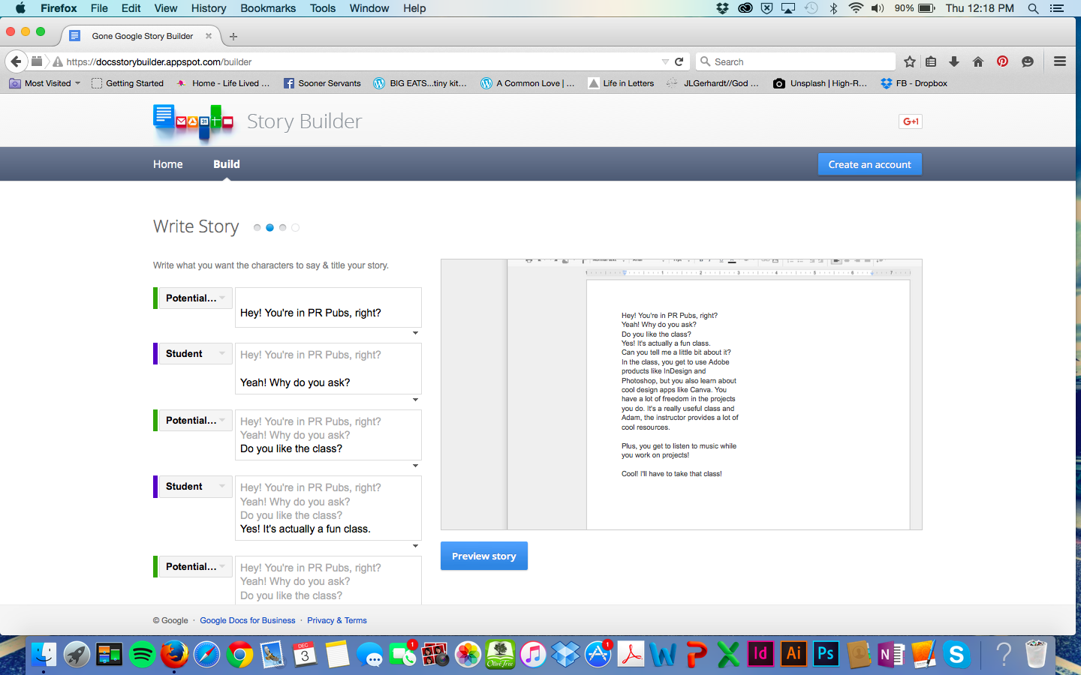Go to the Firefox home icon

click(978, 61)
